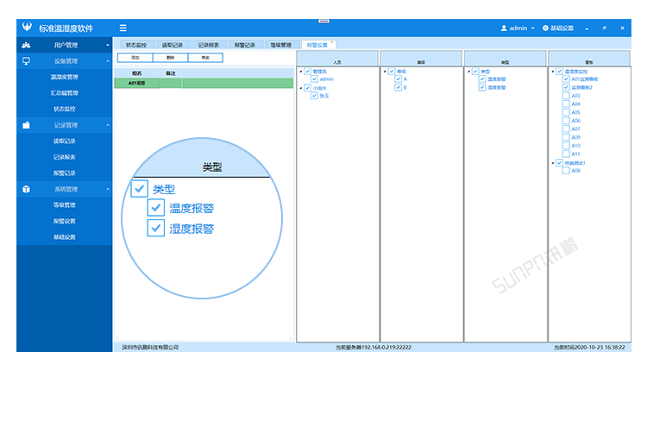Click the 系统管理 cube icon
This screenshot has height=434, width=647.
[x=26, y=189]
